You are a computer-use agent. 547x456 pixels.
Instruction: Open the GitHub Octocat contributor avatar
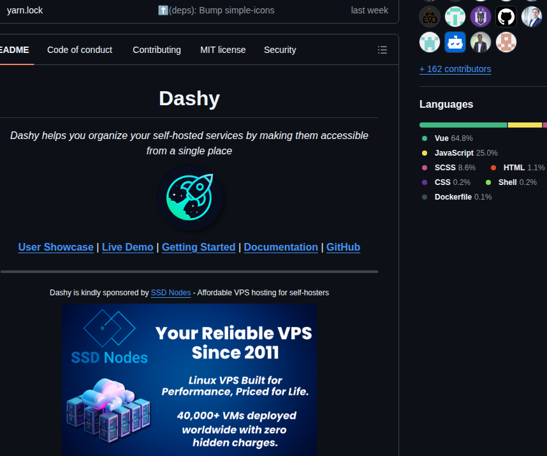[506, 17]
